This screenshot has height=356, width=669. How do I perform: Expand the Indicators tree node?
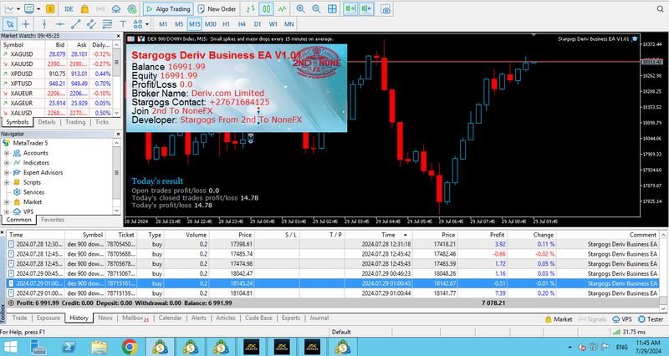(x=7, y=163)
